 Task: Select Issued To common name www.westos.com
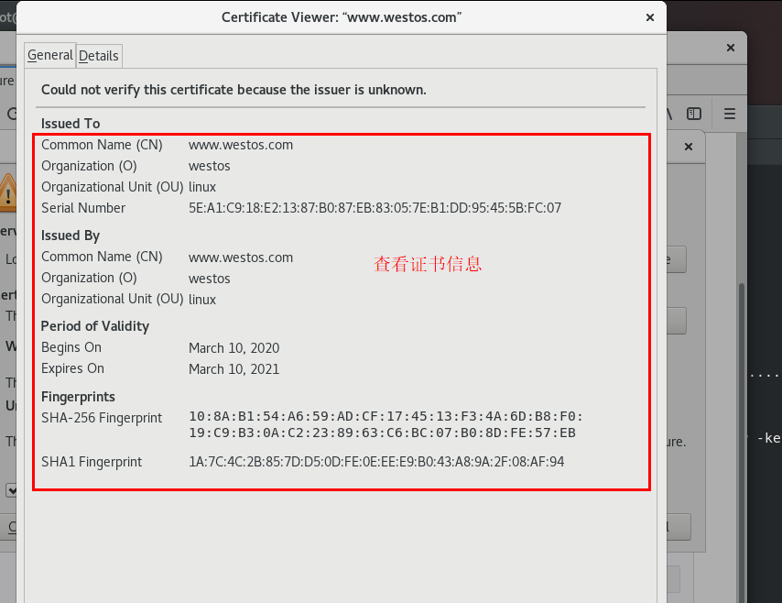pos(241,145)
